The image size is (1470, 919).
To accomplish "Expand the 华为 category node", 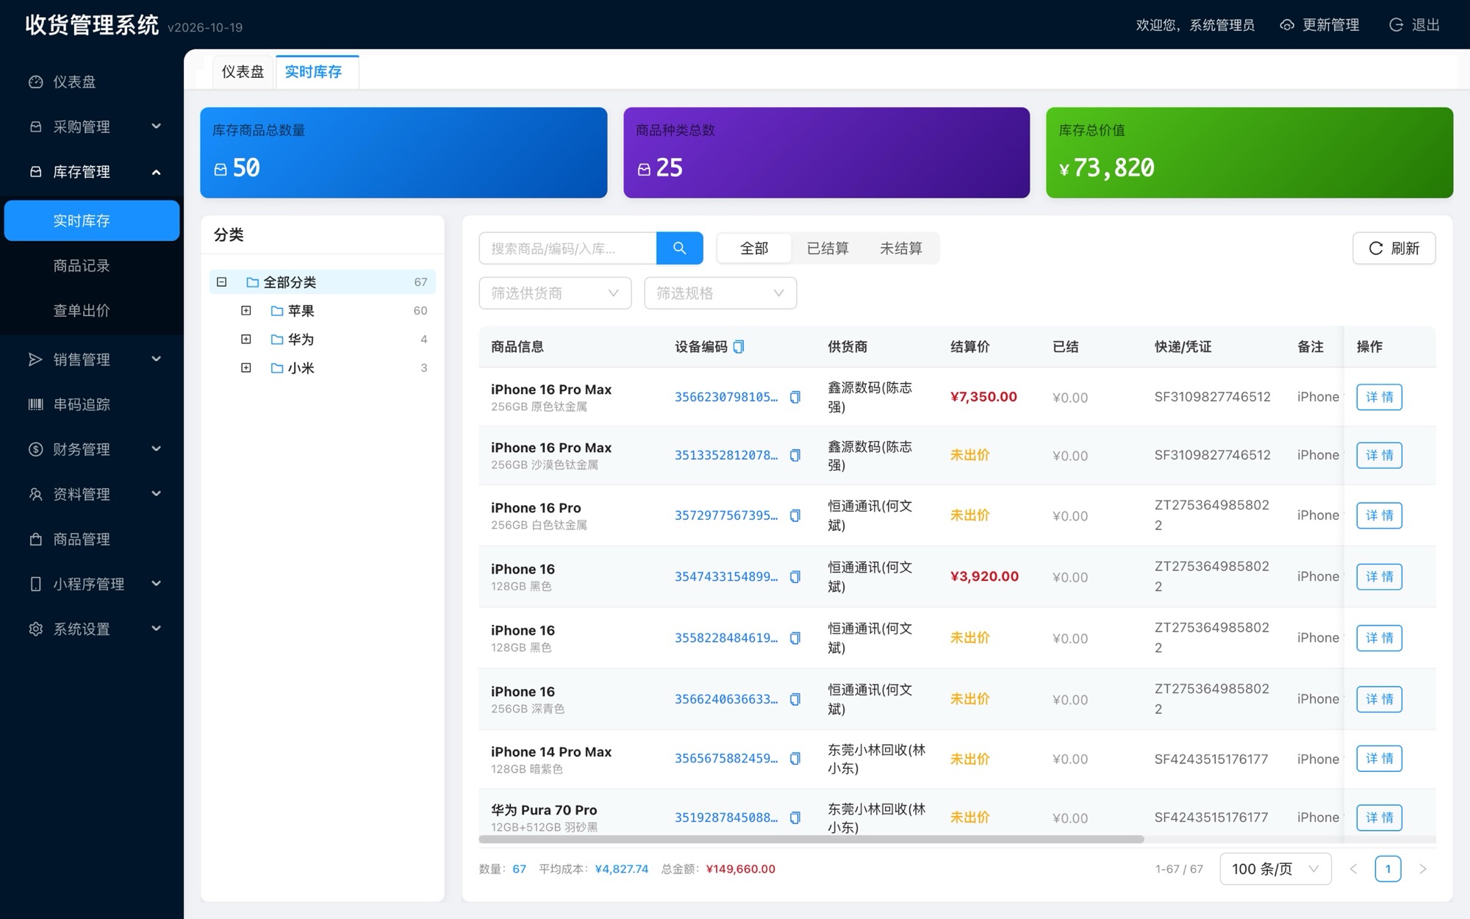I will [246, 339].
